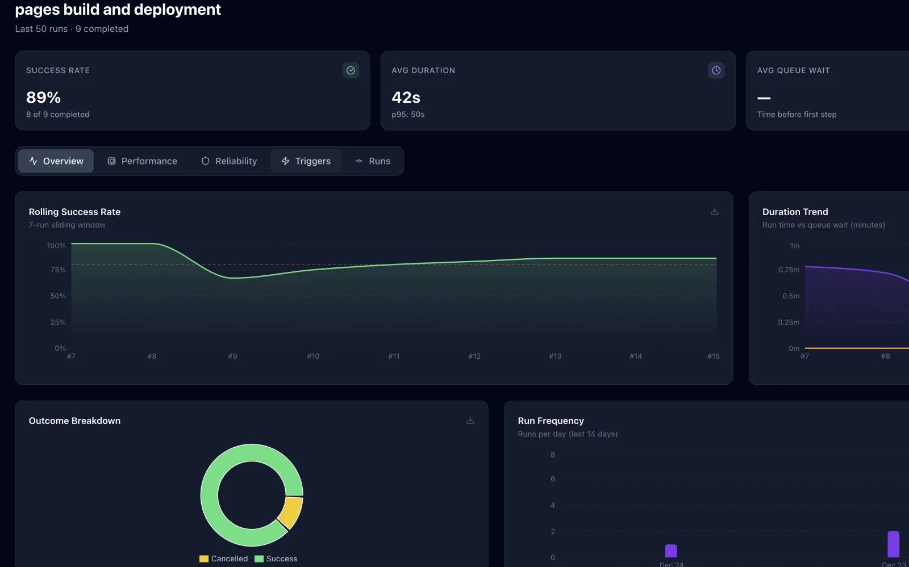909x567 pixels.
Task: Go to the Runs tab
Action: click(x=373, y=161)
